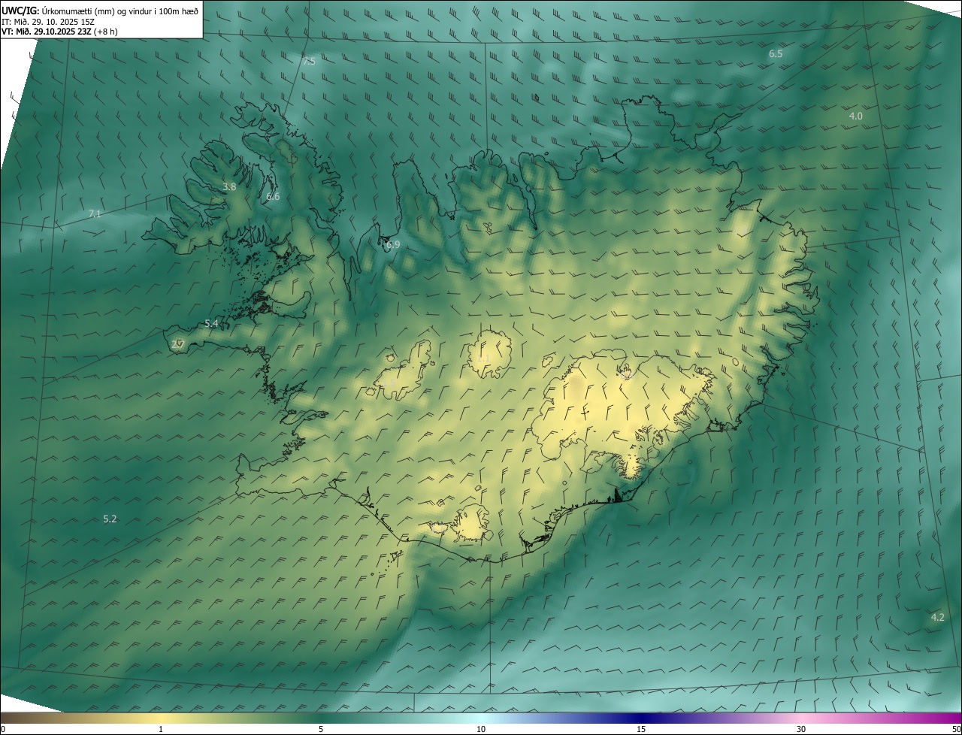Click the map value label "5.2"
Viewport: 962px width, 735px height.
(x=110, y=519)
